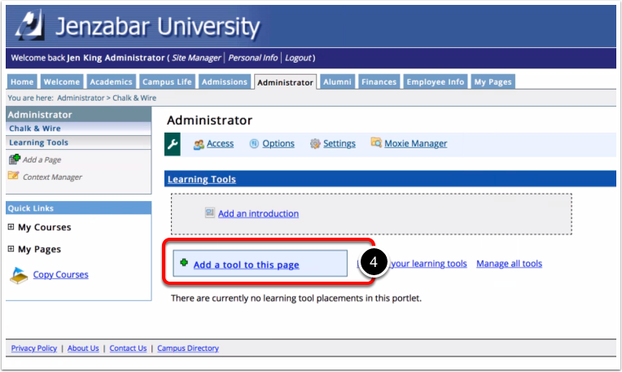622x372 pixels.
Task: Click Administrator in the breadcrumb
Action: click(81, 98)
